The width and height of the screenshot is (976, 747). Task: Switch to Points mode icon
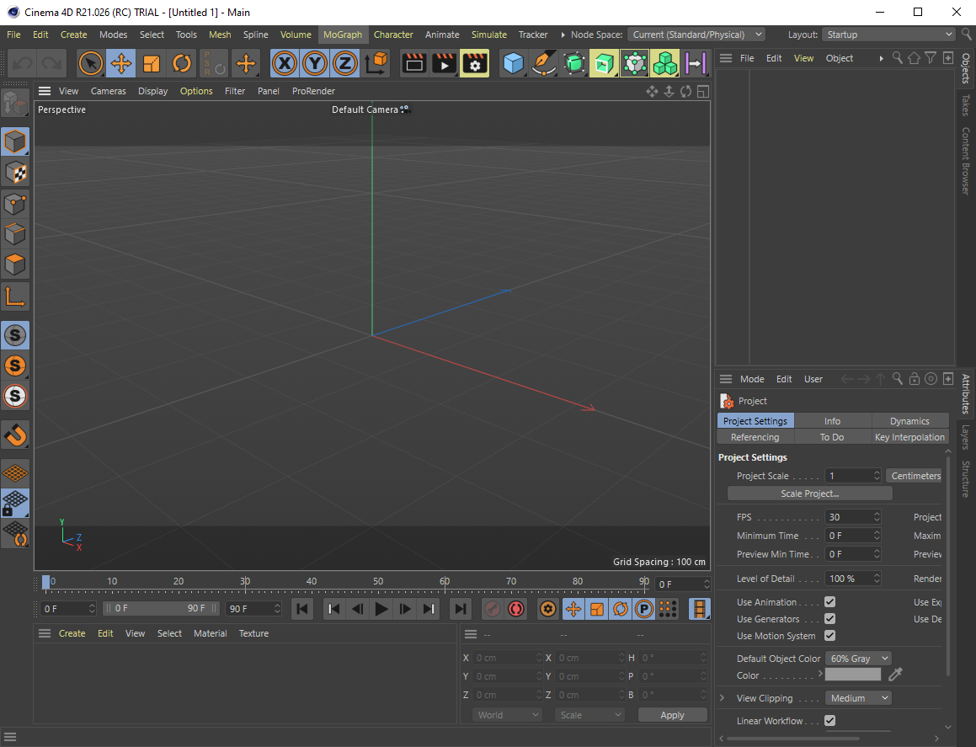(x=15, y=203)
